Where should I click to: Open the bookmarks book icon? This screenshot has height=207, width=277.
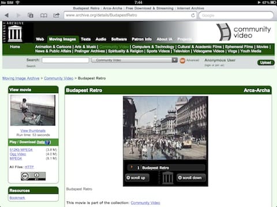pos(44,16)
